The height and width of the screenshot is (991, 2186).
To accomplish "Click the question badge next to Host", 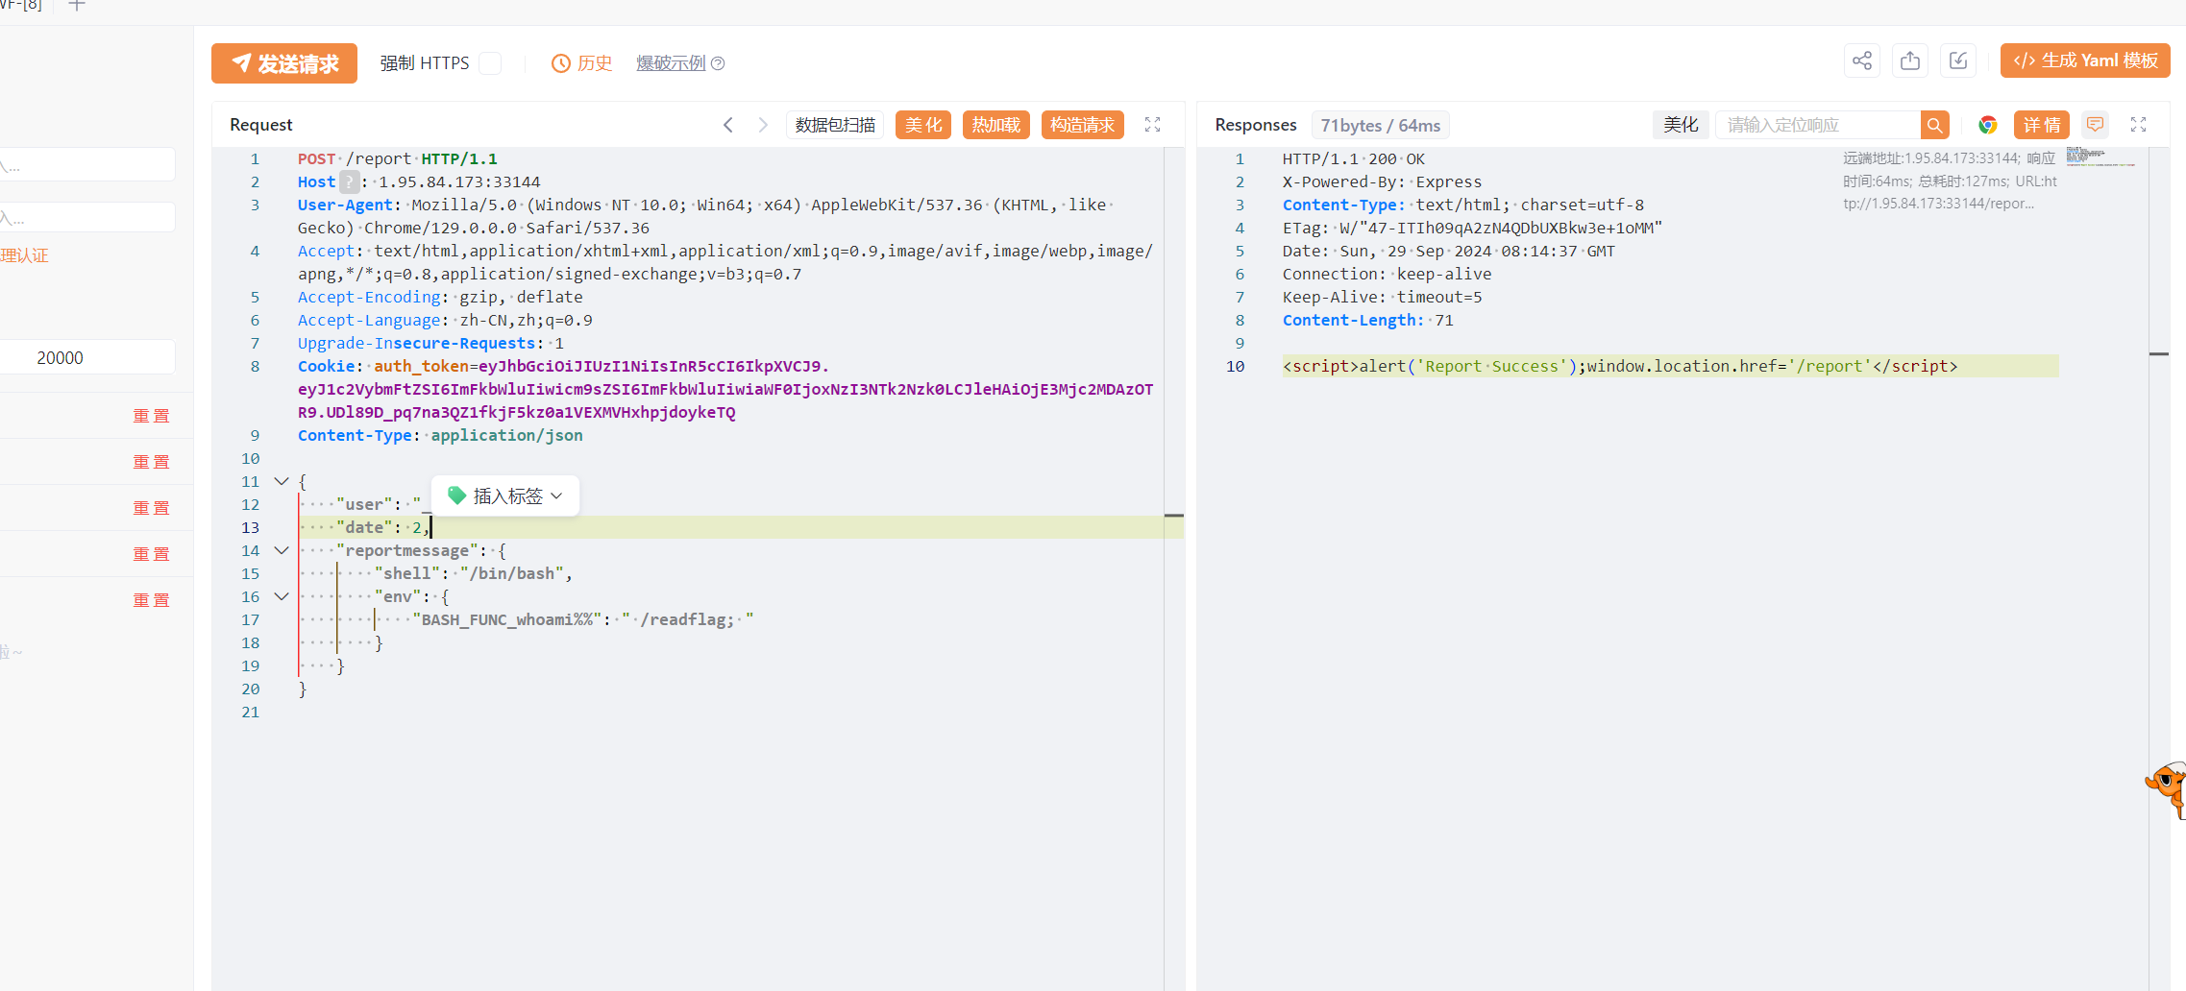I will point(350,181).
